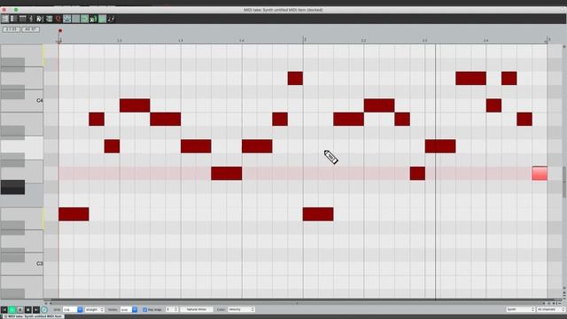Image resolution: width=567 pixels, height=319 pixels.
Task: Click the Stop transport button
Action: pos(28,309)
